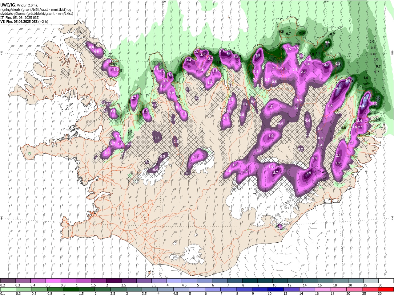Click rain legend swatch between 4 and 4.5
The height and width of the screenshot is (296, 394).
tap(165, 290)
